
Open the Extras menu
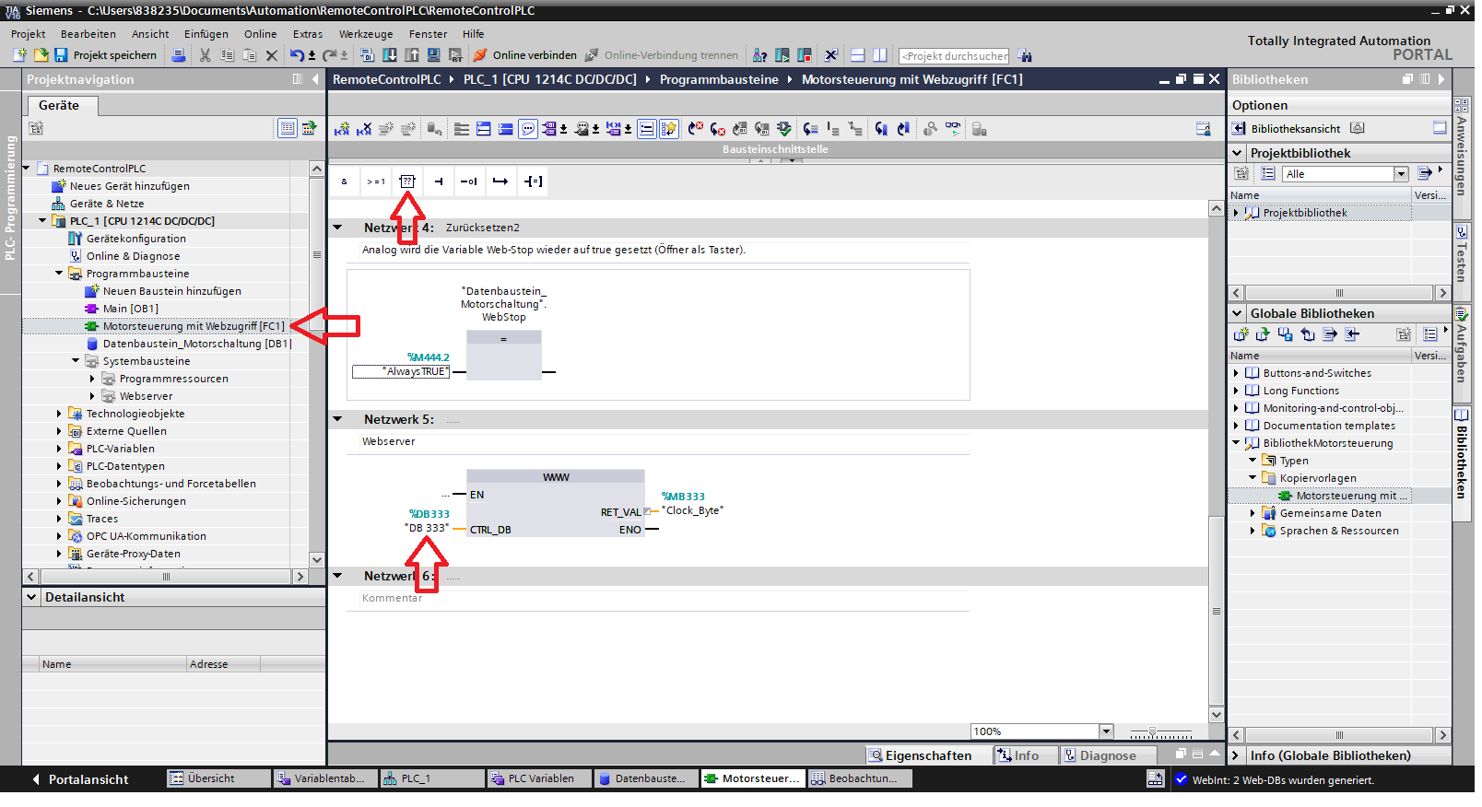coord(308,34)
